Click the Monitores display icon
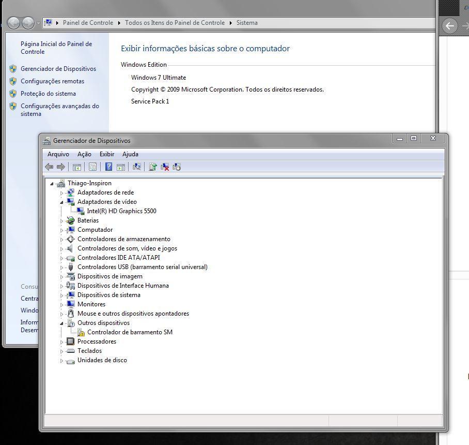 [71, 304]
